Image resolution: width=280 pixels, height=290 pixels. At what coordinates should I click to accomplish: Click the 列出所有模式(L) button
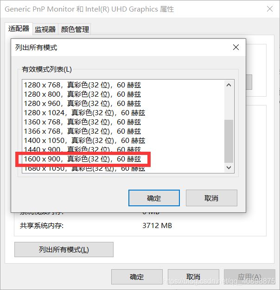64,249
